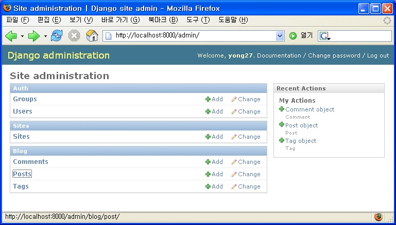Click the green Go button beside the URL
396x225 pixels.
293,35
